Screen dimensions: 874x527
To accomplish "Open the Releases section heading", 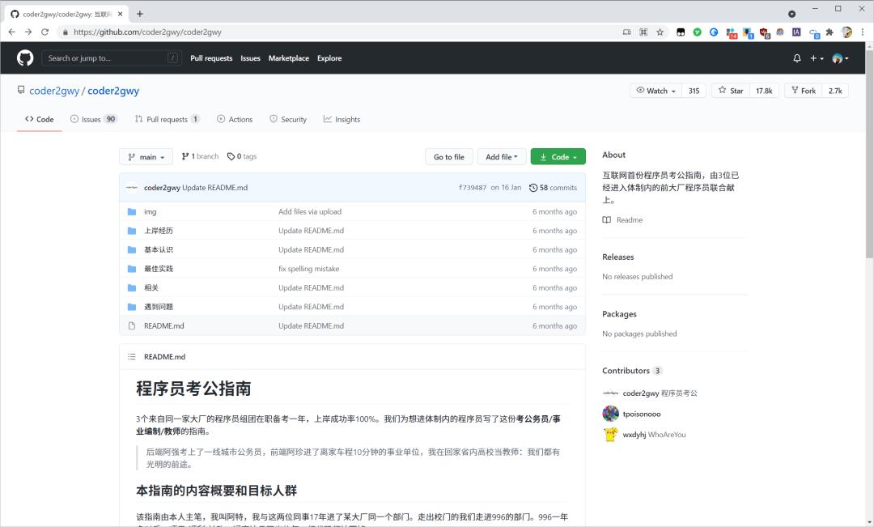I will [618, 257].
